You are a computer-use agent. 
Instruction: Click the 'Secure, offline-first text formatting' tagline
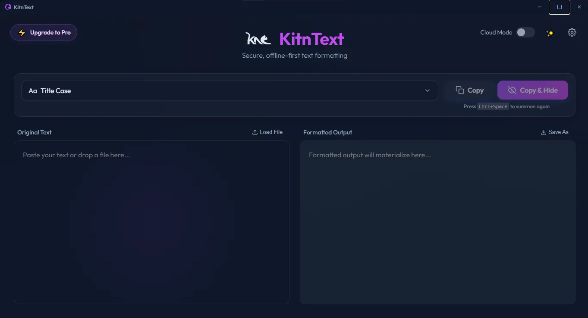(x=295, y=55)
